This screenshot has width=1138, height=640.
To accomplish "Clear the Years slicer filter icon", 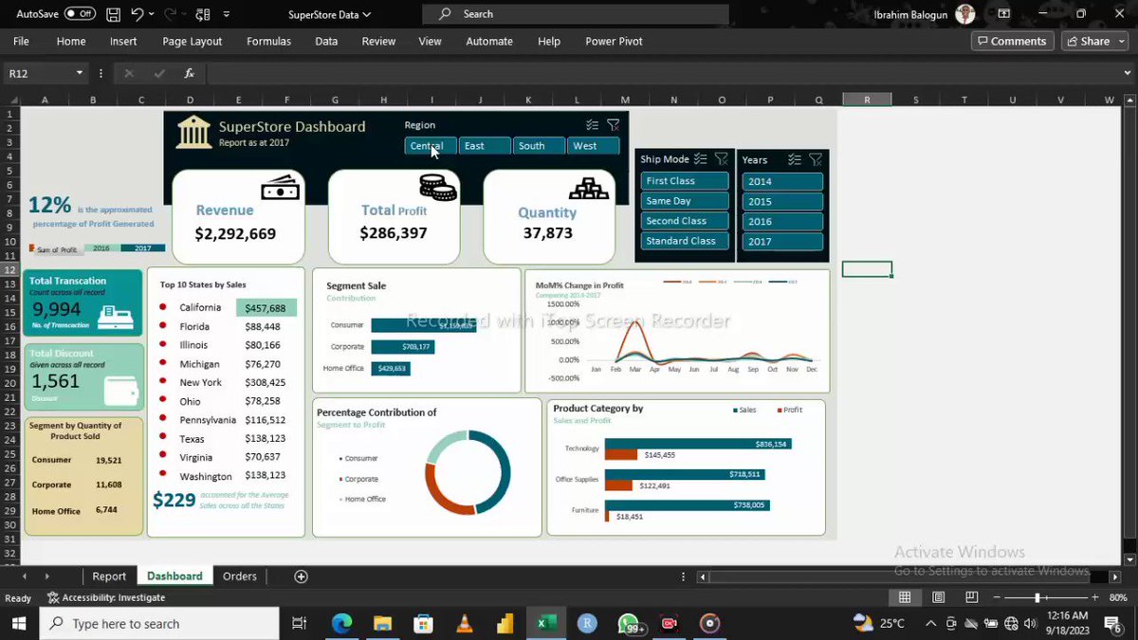I will 816,160.
